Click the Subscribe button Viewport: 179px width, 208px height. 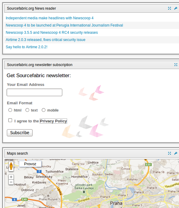[x=20, y=133]
